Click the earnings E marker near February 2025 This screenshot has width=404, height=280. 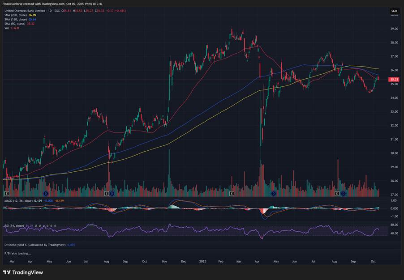point(232,194)
